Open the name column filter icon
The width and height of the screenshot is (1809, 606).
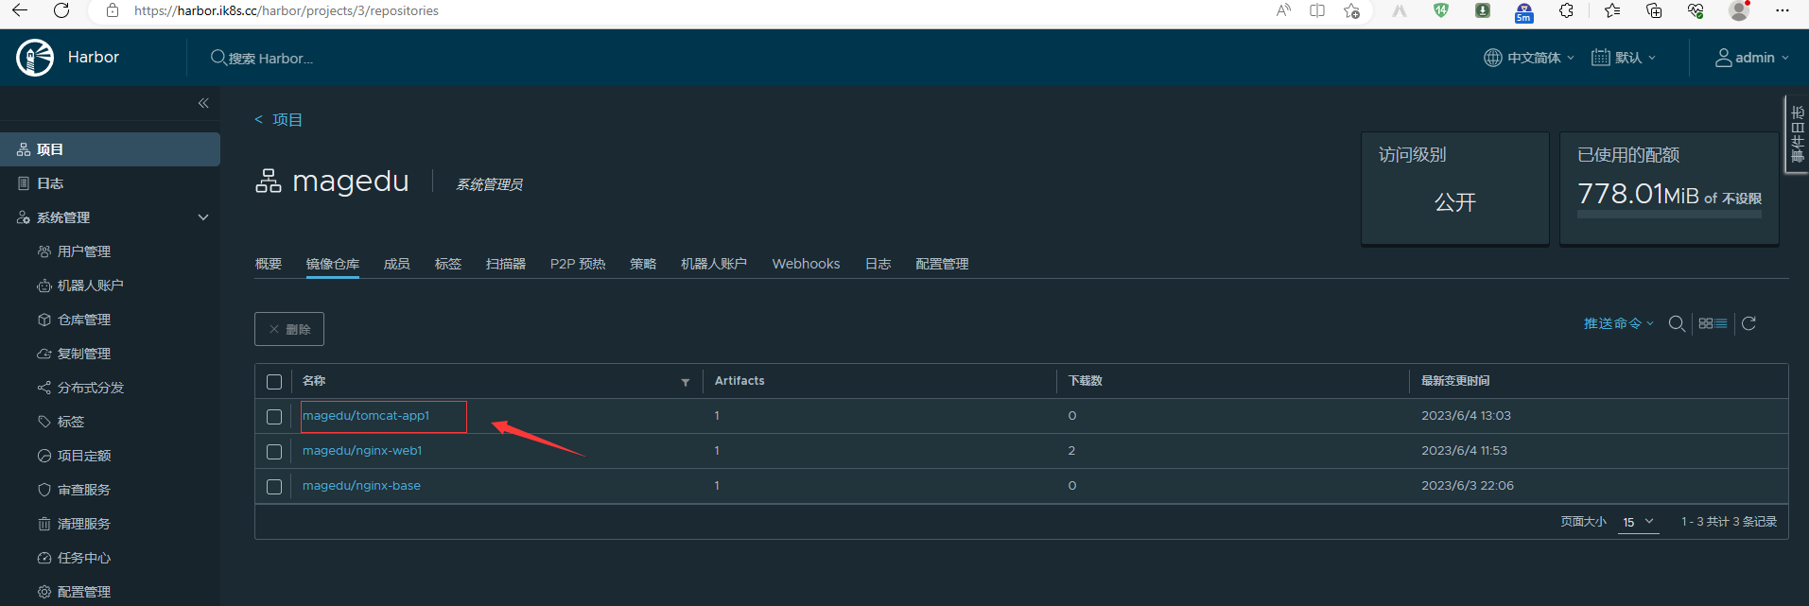[686, 382]
